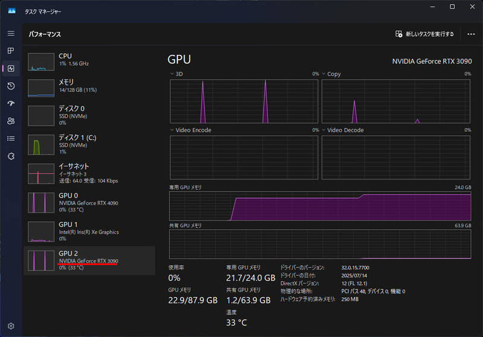This screenshot has height=337, width=483.
Task: Click the 63.9 GB graph maximum label
Action: click(462, 225)
